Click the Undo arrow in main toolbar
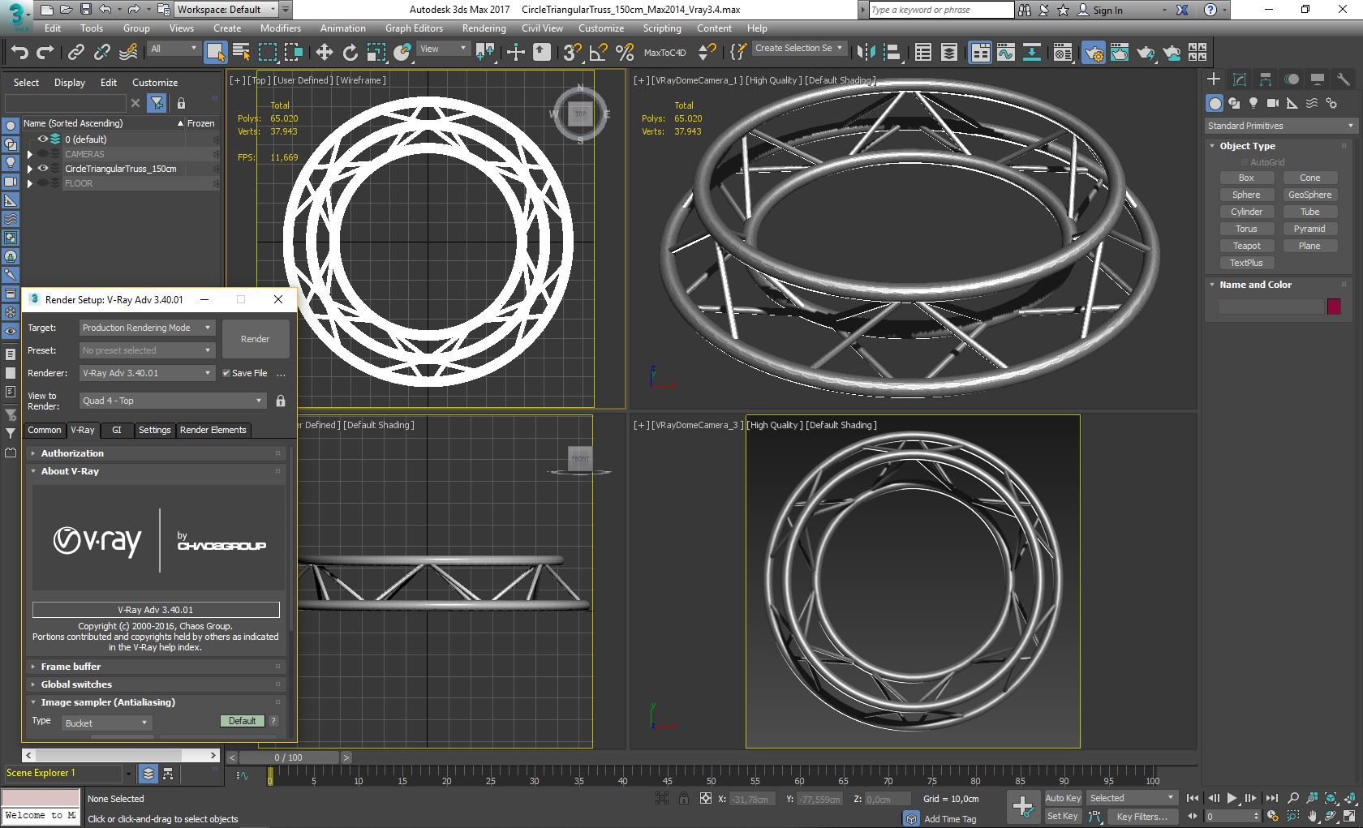The height and width of the screenshot is (828, 1363). click(19, 53)
